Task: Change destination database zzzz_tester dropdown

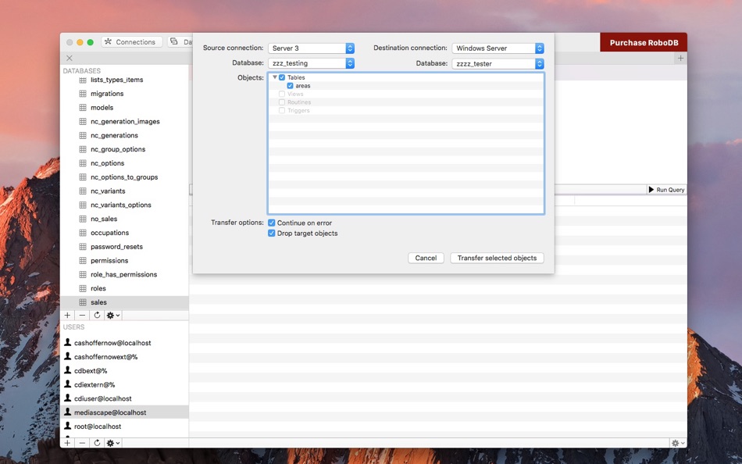Action: pos(498,63)
